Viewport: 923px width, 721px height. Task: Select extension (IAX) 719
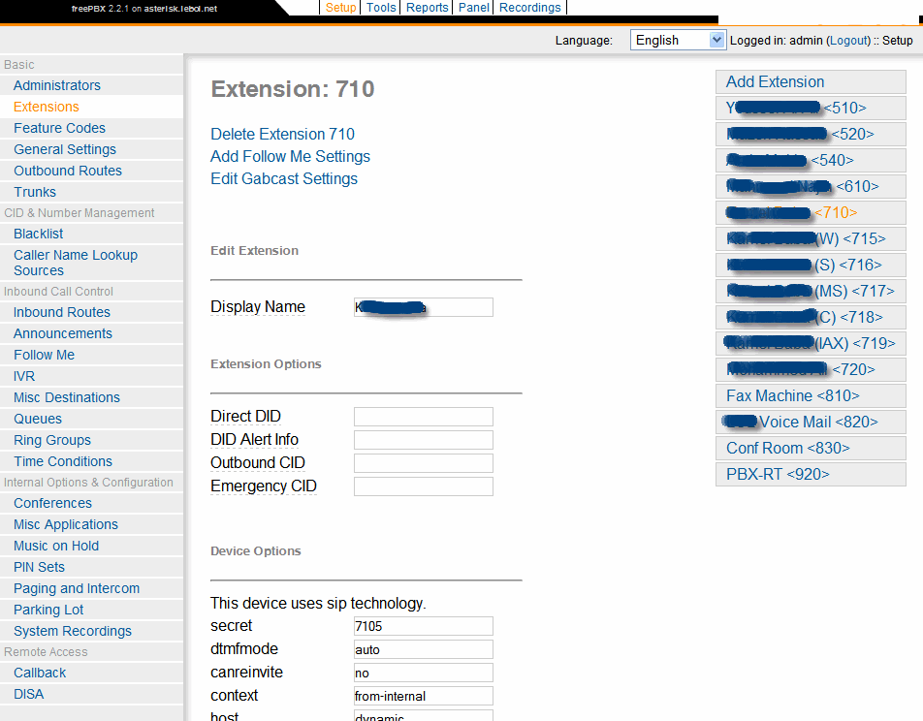(x=811, y=343)
